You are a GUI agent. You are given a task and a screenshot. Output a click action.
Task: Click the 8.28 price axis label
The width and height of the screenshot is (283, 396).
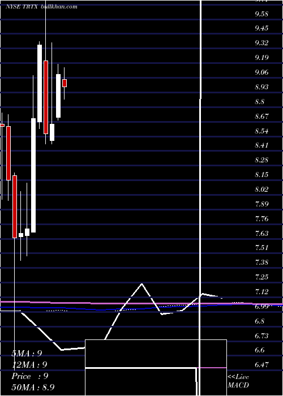click(261, 160)
